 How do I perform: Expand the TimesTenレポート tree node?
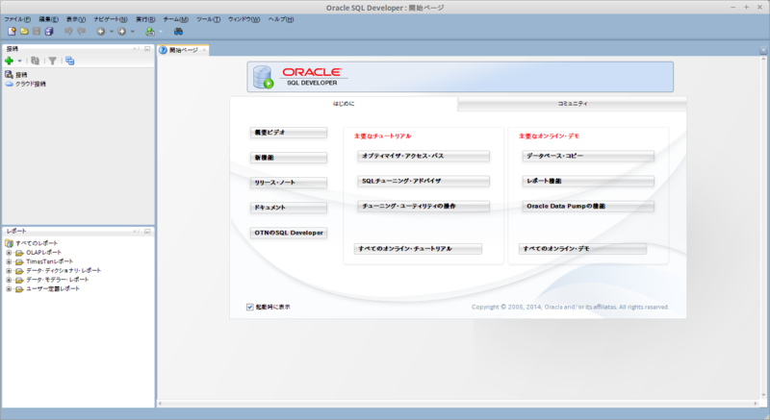pyautogui.click(x=9, y=261)
